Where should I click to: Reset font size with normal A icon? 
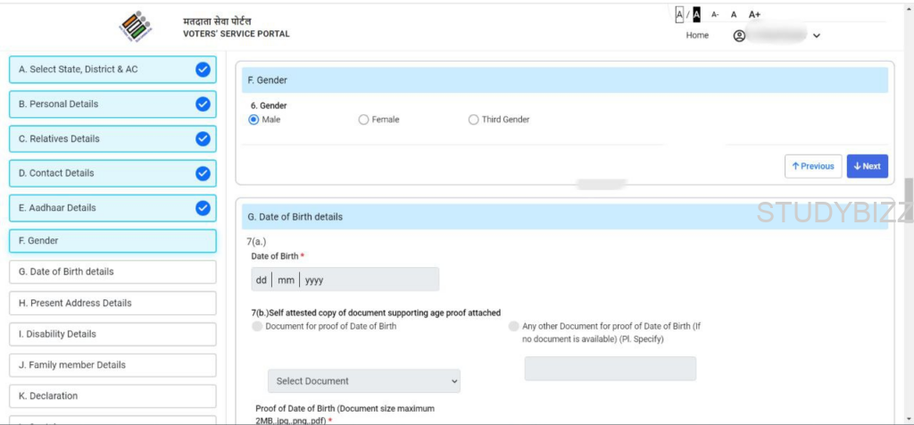coord(734,14)
